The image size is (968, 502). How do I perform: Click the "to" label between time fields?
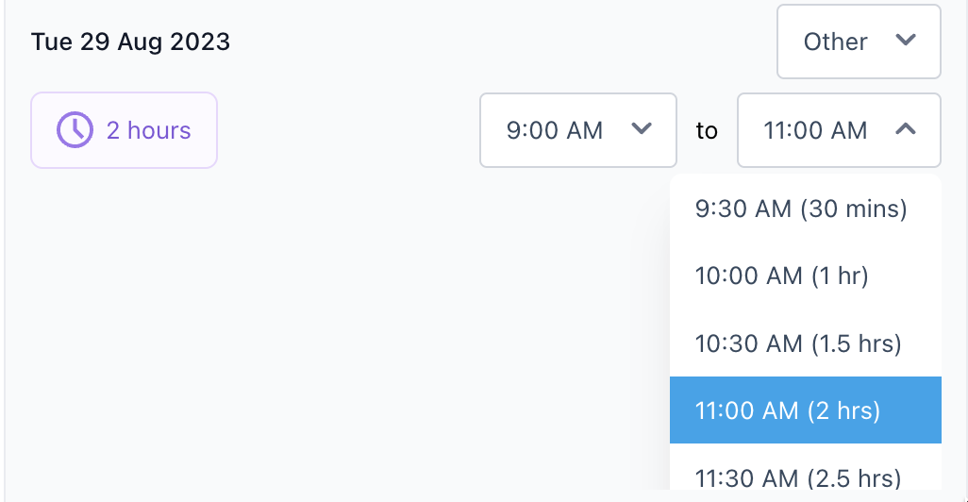pyautogui.click(x=707, y=131)
